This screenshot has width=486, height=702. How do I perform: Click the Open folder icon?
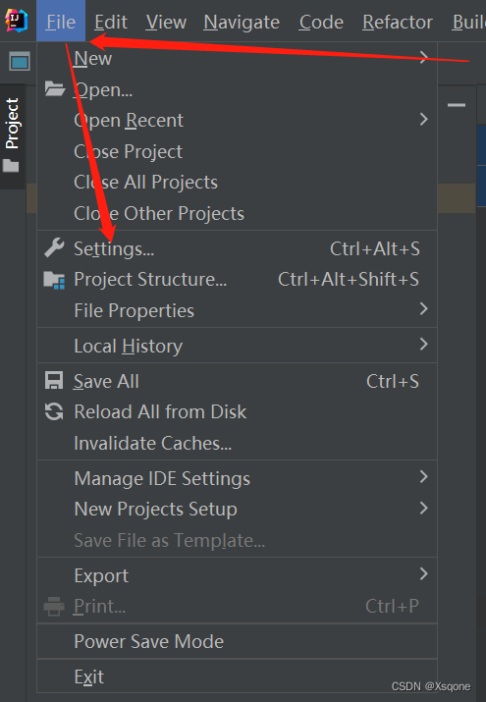coord(55,88)
